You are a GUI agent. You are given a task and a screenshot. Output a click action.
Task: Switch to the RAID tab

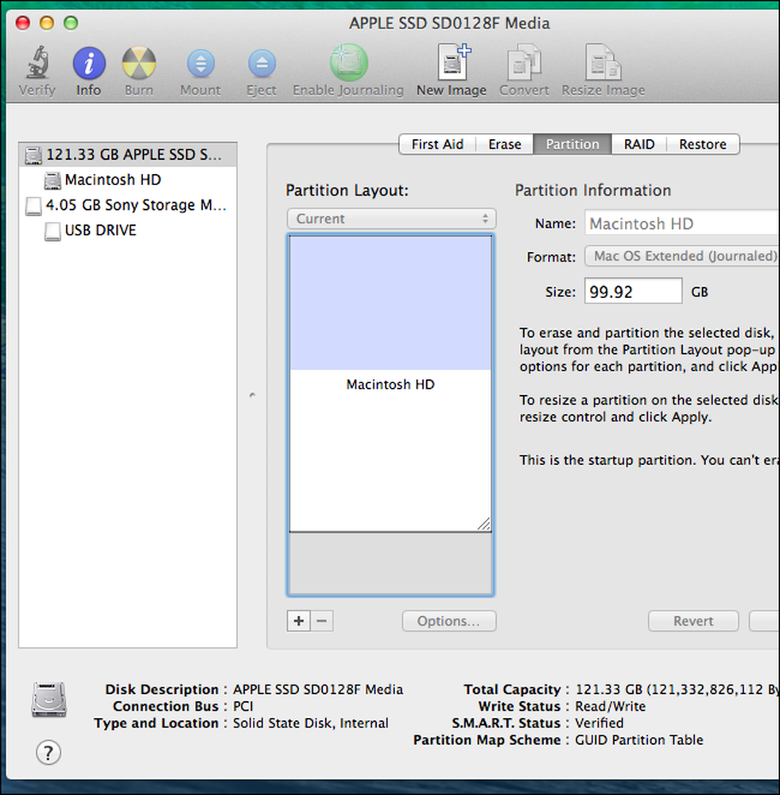tap(639, 145)
